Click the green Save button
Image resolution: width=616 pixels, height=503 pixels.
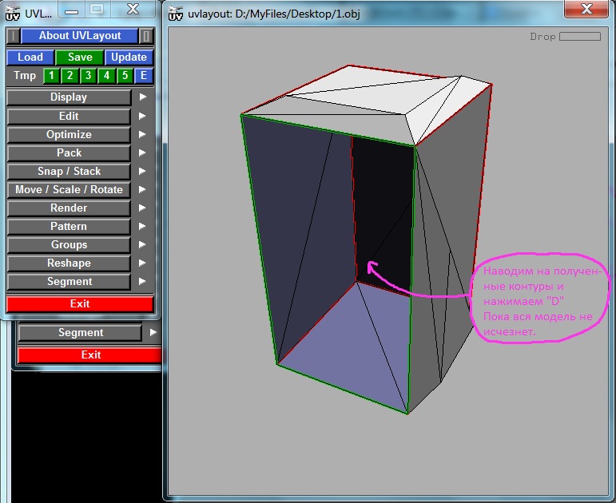79,57
